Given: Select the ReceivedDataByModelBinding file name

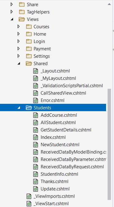Looking at the screenshot, I should tap(73, 152).
